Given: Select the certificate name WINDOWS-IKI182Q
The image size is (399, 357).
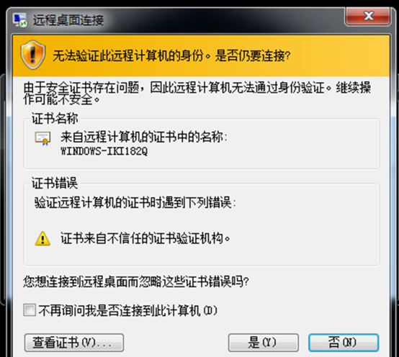Looking at the screenshot, I should pyautogui.click(x=104, y=151).
